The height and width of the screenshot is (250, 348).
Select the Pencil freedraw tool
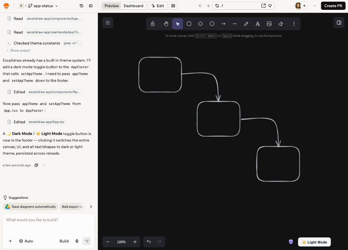246,24
